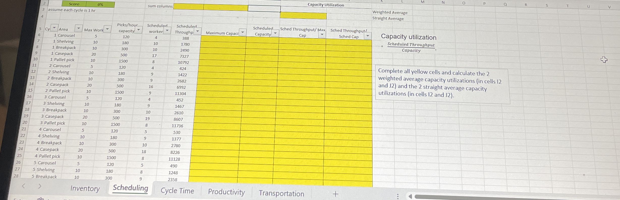
Task: Select the 'Straight Average' label cell
Action: pos(388,19)
